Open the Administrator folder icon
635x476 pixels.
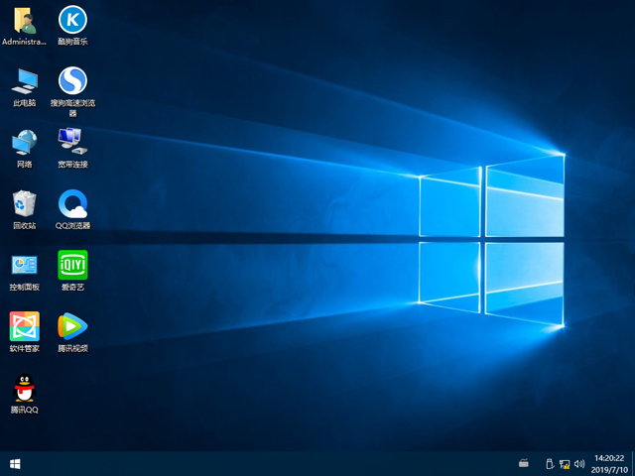tap(25, 25)
